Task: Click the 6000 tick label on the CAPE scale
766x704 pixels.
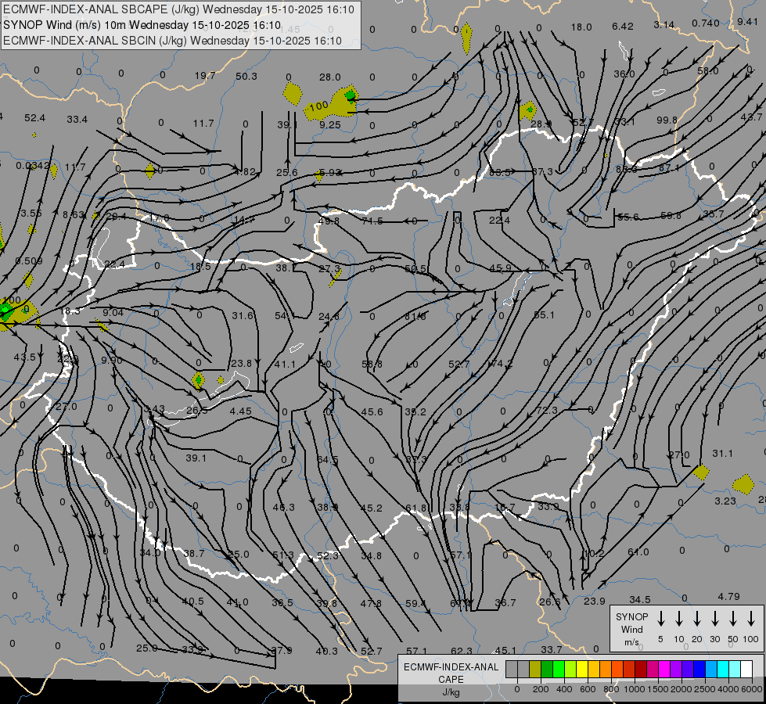Action: tap(753, 689)
